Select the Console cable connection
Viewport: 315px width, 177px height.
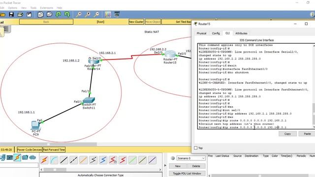(x=54, y=160)
